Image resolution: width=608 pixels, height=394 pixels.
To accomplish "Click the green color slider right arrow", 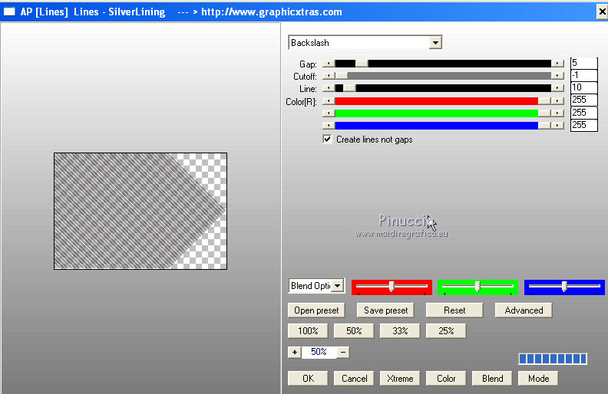I will [x=557, y=113].
